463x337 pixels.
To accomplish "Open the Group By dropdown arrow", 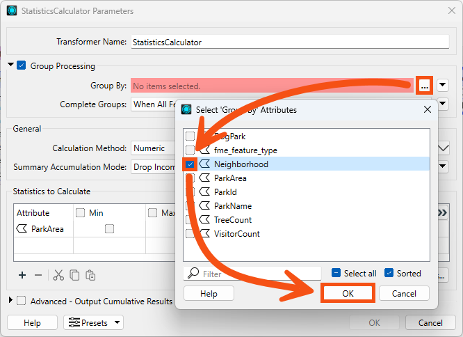I will click(442, 86).
